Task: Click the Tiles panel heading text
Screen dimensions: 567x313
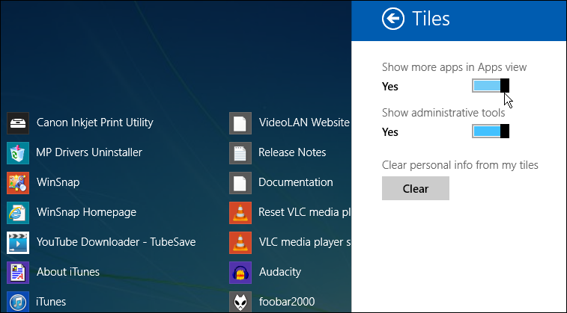Action: tap(431, 19)
